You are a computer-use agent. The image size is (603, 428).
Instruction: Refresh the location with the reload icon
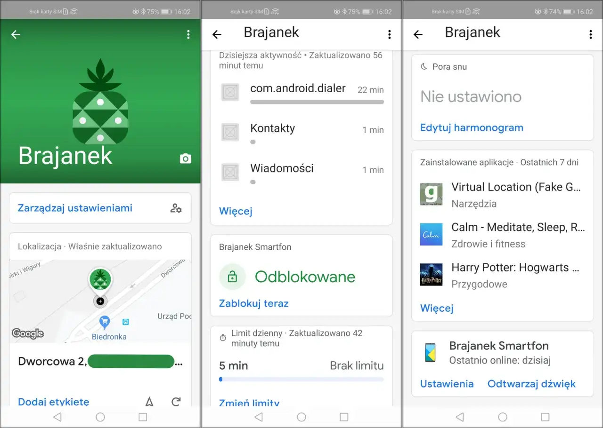tap(176, 402)
